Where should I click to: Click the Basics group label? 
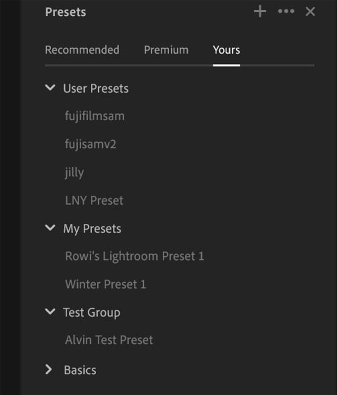click(80, 370)
